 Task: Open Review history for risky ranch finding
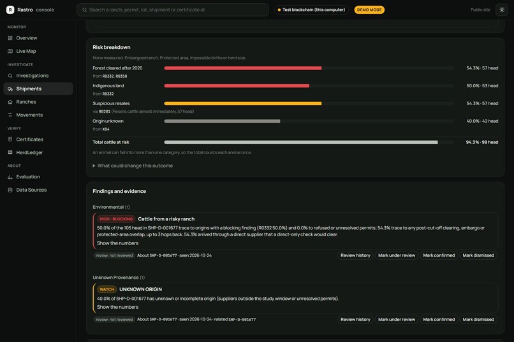[x=355, y=255]
